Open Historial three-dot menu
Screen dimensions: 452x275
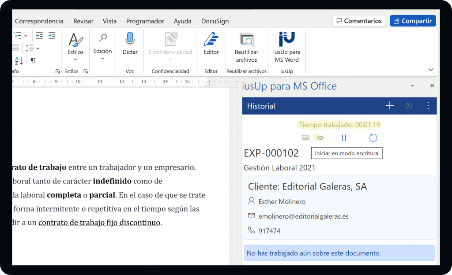(x=428, y=106)
